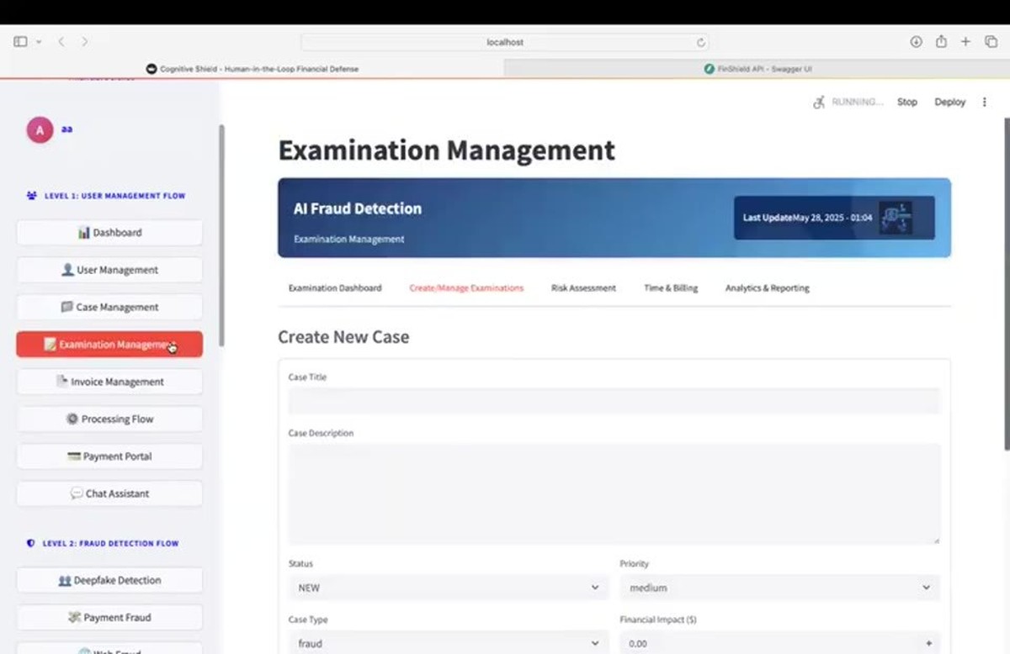
Task: Click the Case Description textarea
Action: coord(614,494)
